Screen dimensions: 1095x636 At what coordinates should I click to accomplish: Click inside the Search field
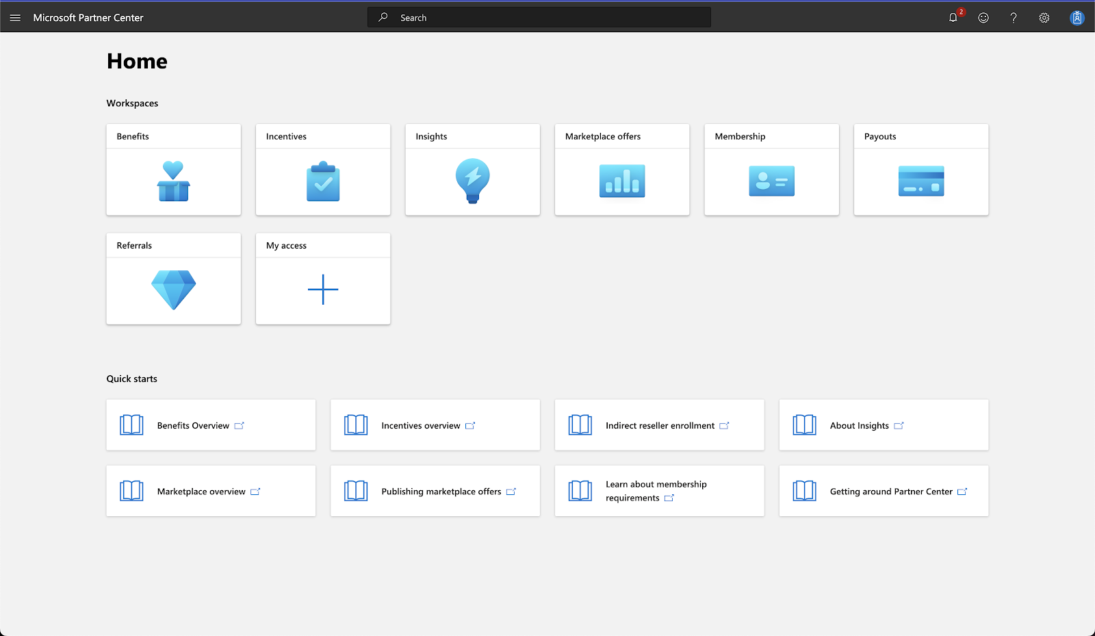[x=547, y=18]
